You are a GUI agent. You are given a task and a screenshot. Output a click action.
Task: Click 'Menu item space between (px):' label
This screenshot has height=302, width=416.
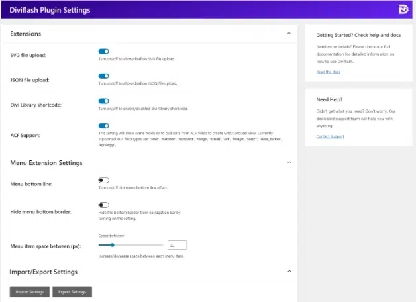[x=46, y=246]
